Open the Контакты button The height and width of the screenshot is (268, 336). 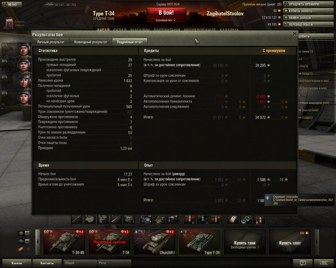tap(47, 263)
